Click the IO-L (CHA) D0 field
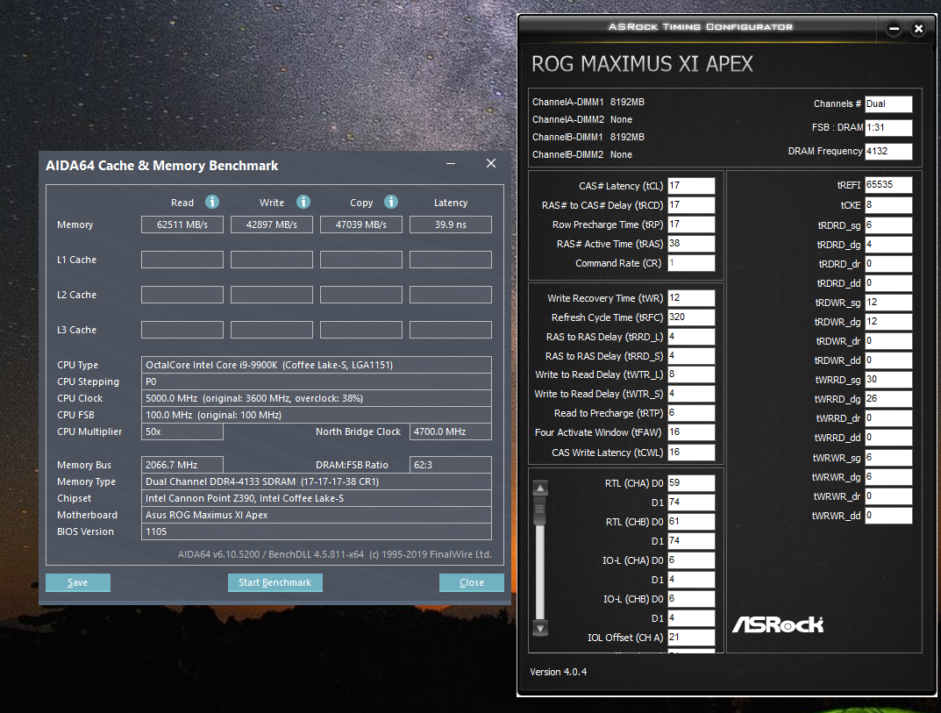941x713 pixels. tap(691, 560)
